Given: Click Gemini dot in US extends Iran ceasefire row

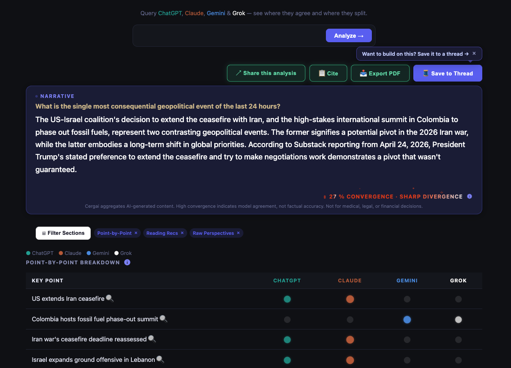Looking at the screenshot, I should 407,299.
